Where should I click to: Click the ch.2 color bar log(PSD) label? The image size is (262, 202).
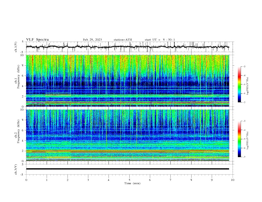coord(248,141)
